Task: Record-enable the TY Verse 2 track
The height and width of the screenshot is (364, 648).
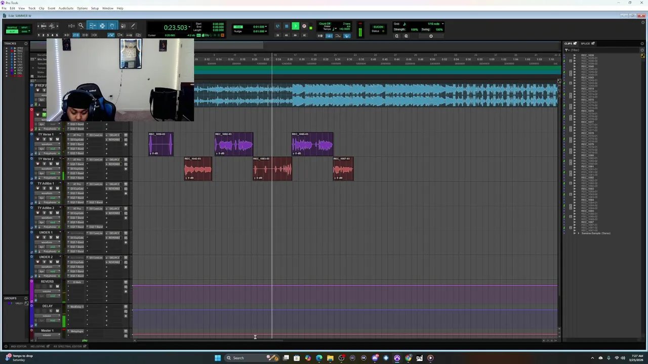Action: coord(38,164)
